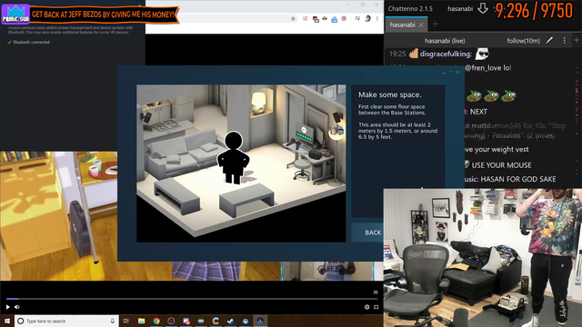
Task: Open the Windows Start menu
Action: (7, 321)
